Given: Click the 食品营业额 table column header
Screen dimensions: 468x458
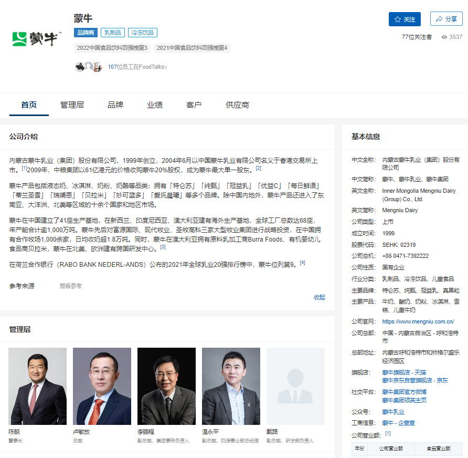Looking at the screenshot, I should pyautogui.click(x=439, y=449).
